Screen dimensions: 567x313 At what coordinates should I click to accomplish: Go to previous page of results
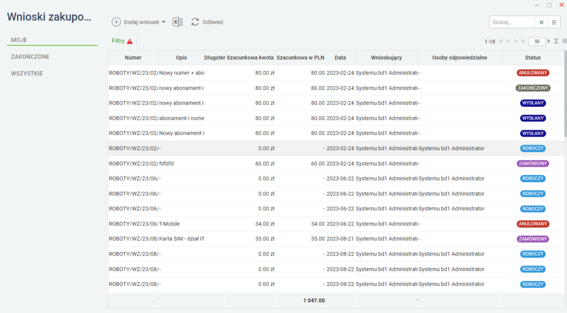pyautogui.click(x=508, y=41)
